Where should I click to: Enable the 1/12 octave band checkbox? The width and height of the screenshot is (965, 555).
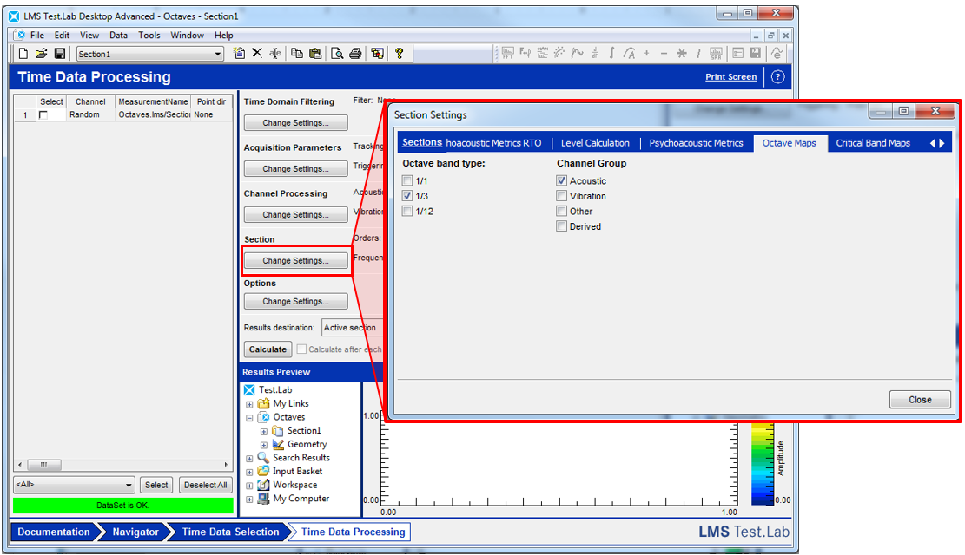point(406,211)
